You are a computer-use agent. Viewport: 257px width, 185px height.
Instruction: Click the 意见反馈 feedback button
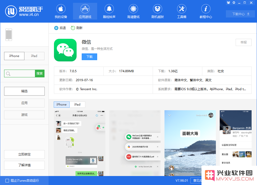click(196, 180)
